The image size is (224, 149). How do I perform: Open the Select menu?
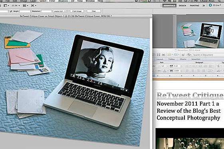coord(43,1)
